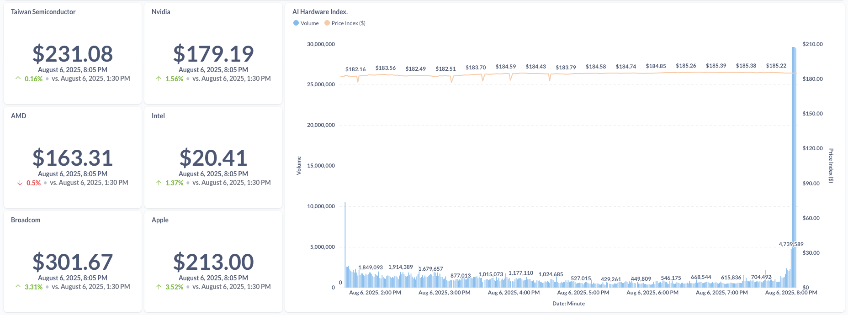Click the $179.19 Nvidia price
The width and height of the screenshot is (848, 315).
pos(213,54)
